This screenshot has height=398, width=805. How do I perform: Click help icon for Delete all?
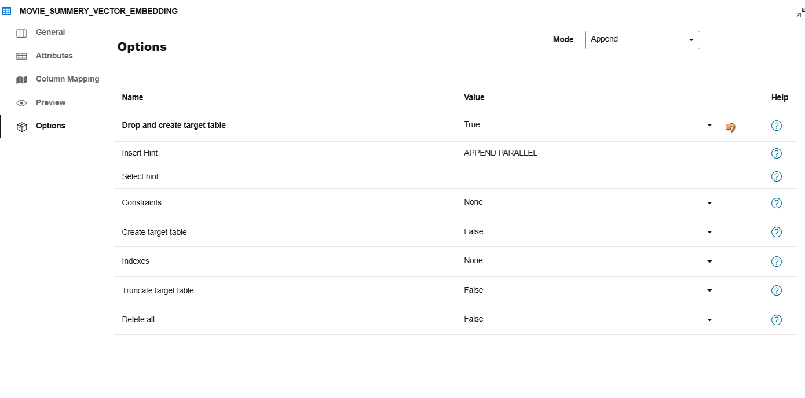(x=777, y=320)
